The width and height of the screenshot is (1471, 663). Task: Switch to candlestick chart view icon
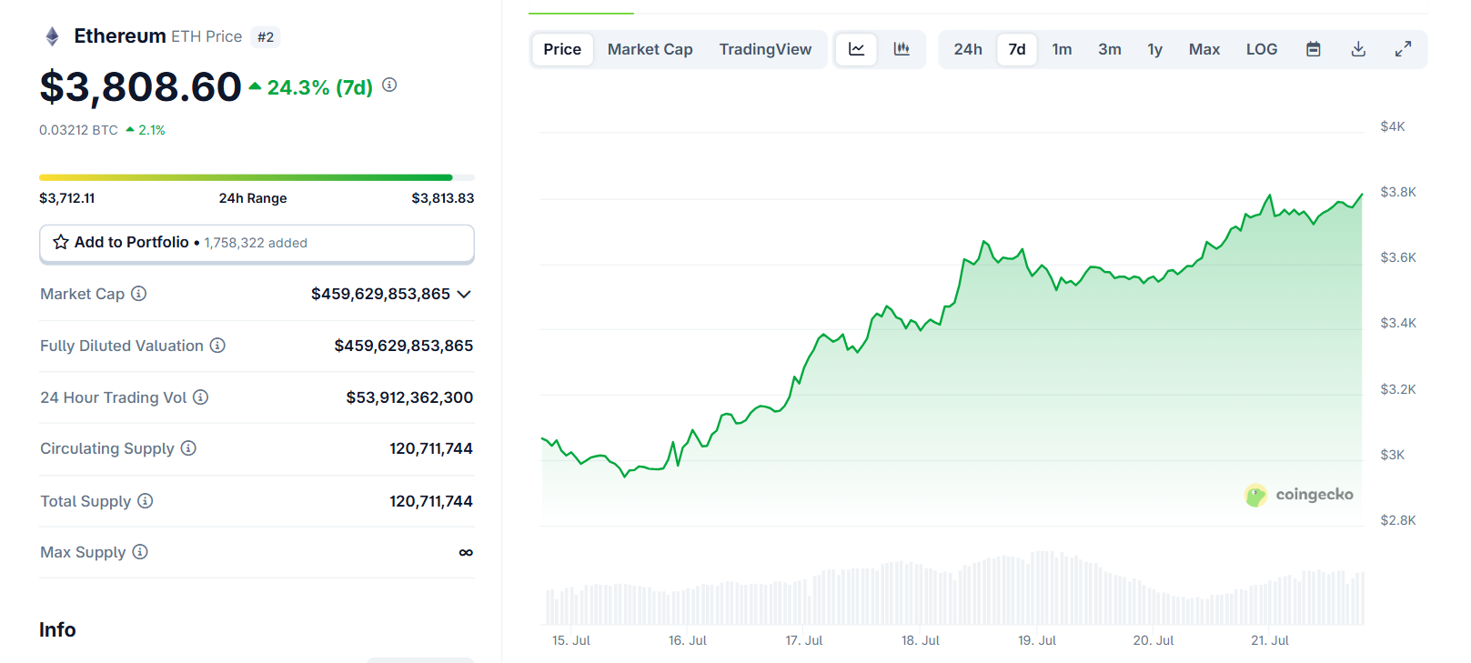point(901,49)
